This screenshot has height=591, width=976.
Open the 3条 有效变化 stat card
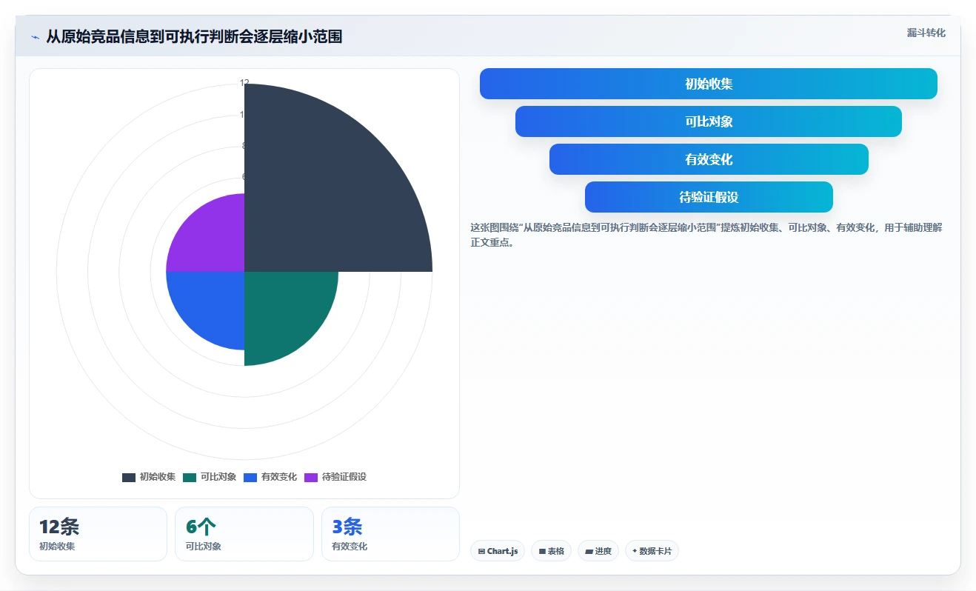(390, 534)
